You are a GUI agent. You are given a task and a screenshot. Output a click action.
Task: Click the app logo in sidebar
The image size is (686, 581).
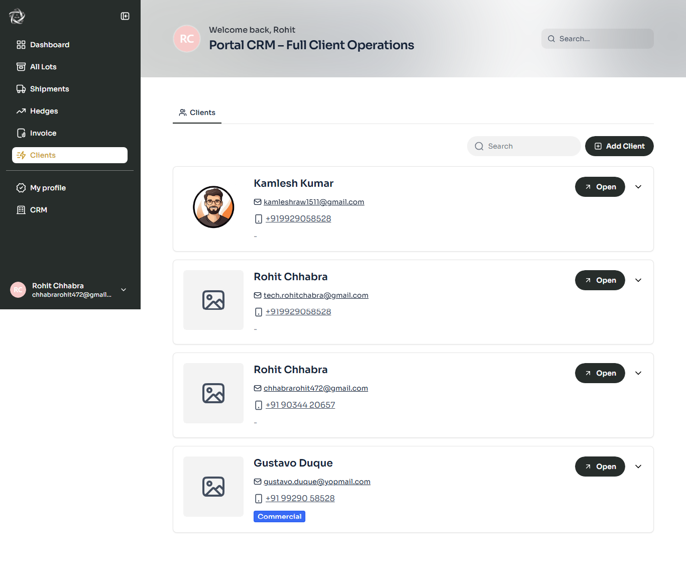[x=17, y=17]
